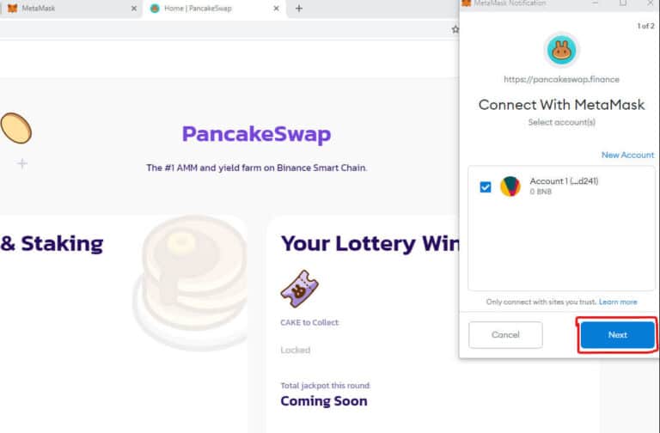This screenshot has width=660, height=433.
Task: Click the Next button
Action: 618,335
